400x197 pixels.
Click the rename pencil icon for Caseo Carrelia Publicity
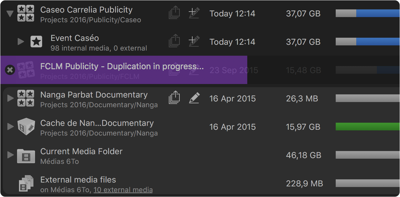(194, 13)
